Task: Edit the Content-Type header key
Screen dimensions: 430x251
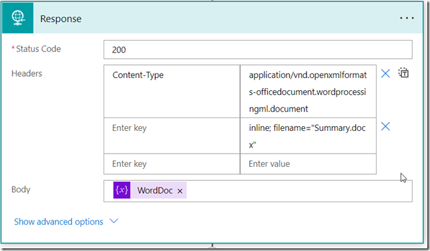Action: point(172,91)
